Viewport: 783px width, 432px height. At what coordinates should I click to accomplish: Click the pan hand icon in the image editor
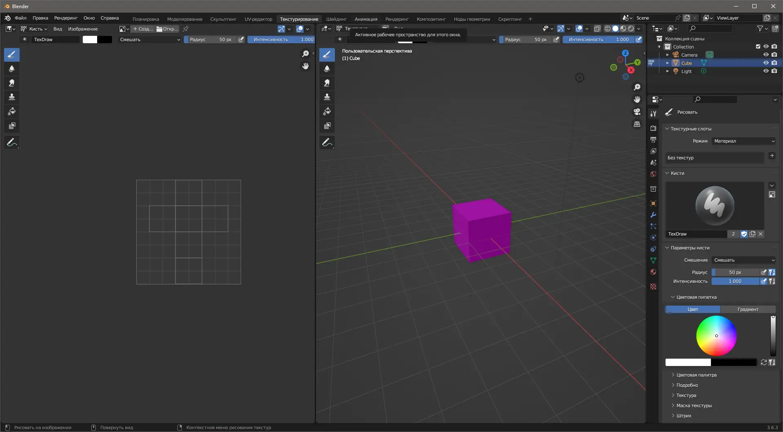(305, 66)
